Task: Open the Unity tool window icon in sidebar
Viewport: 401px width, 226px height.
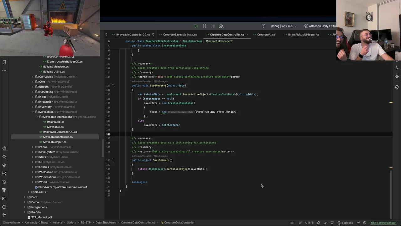Action: click(4, 165)
